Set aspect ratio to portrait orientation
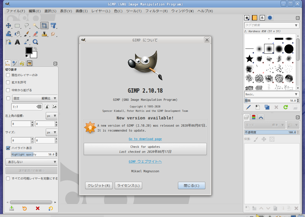 (x=47, y=107)
